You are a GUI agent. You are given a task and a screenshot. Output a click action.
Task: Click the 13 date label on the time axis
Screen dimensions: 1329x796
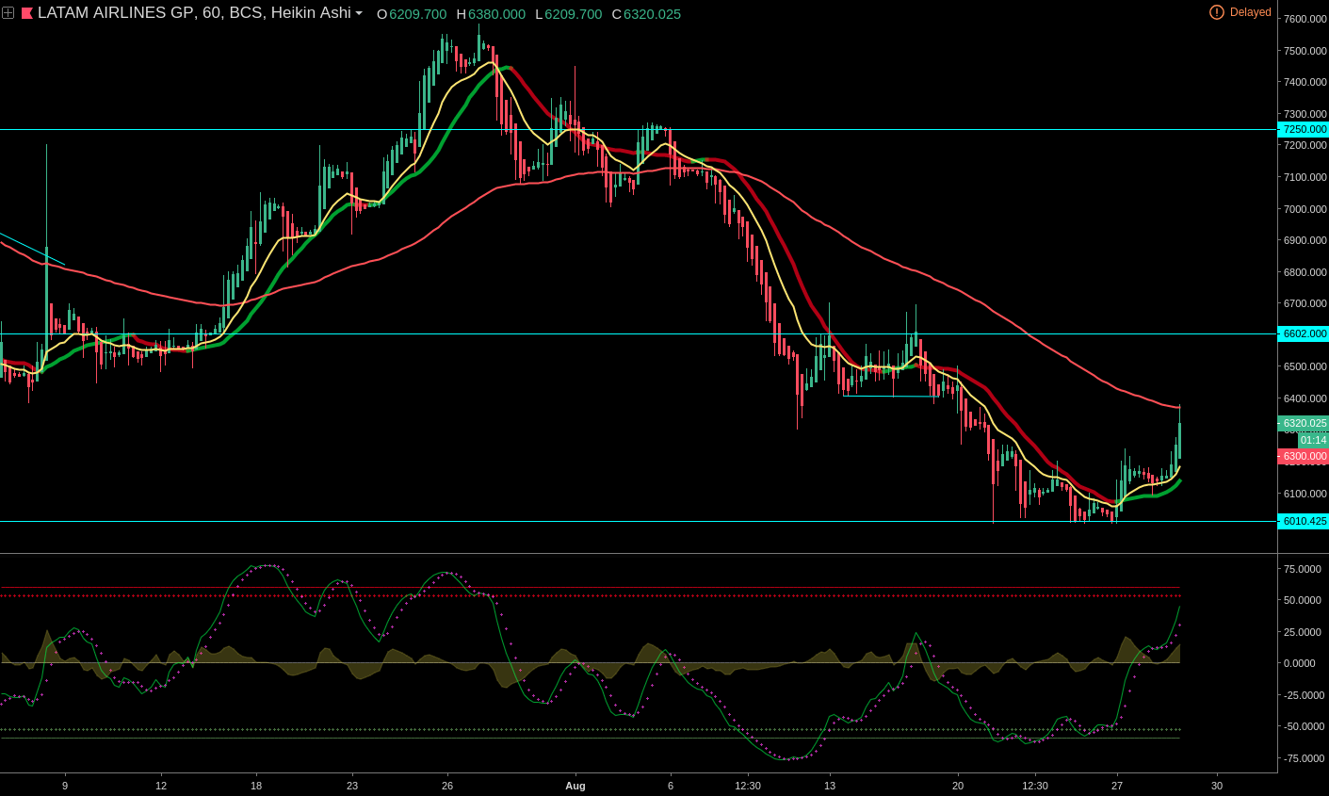(x=830, y=786)
